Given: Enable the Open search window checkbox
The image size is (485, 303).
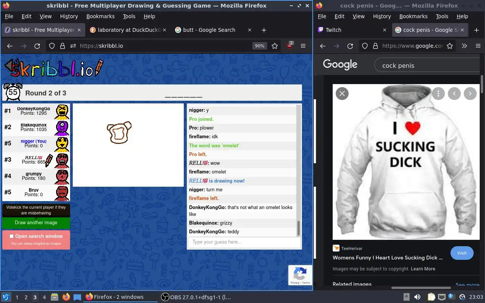Looking at the screenshot, I should tap(11, 236).
